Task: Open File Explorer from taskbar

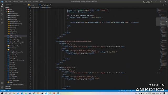Action: coord(14,93)
